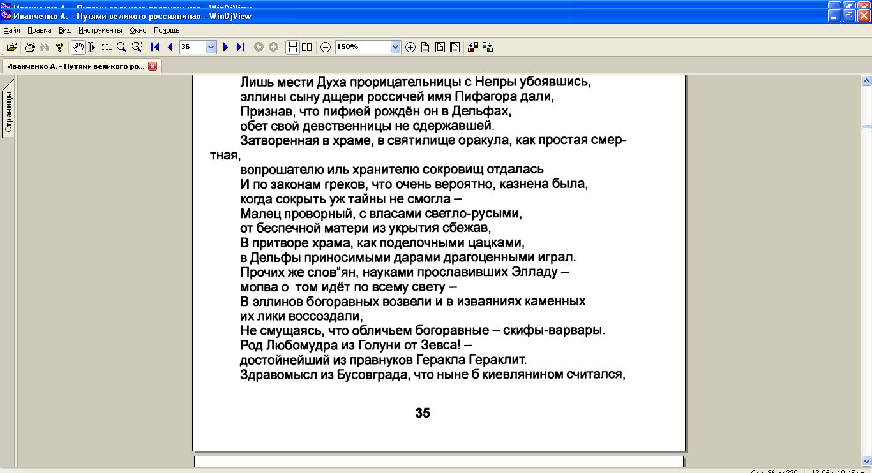The height and width of the screenshot is (473, 872).
Task: Open the Инструменты menu
Action: 100,30
